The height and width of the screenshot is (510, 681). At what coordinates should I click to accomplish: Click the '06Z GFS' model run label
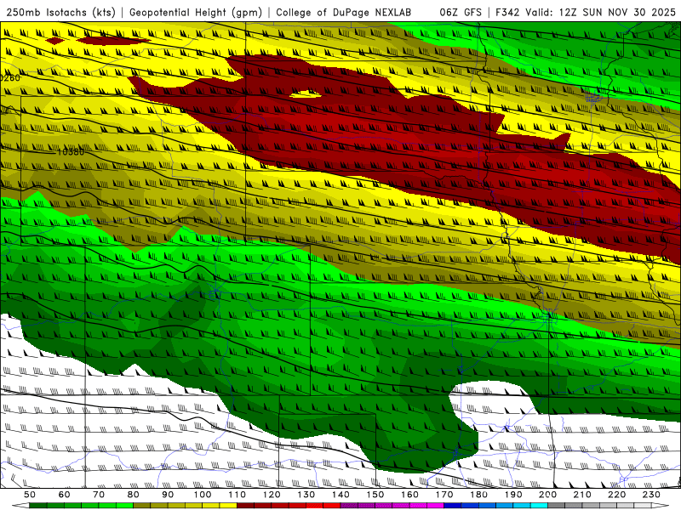(x=461, y=12)
